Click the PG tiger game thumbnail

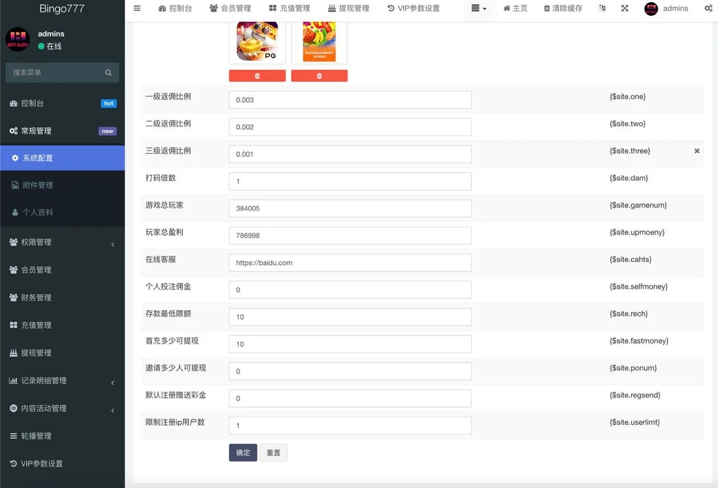tap(257, 41)
